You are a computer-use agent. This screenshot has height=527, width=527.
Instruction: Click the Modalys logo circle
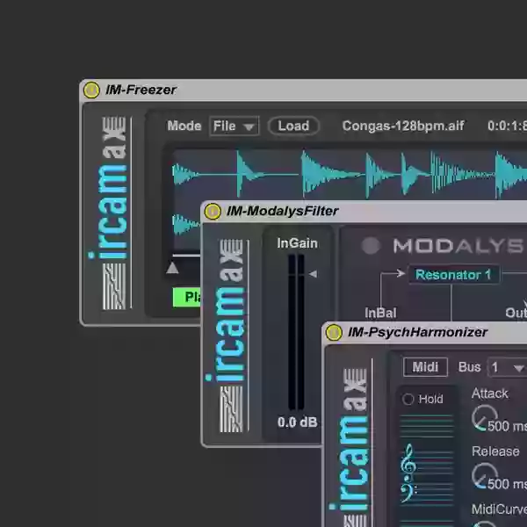(371, 246)
